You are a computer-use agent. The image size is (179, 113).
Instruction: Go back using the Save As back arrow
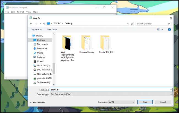(31, 24)
